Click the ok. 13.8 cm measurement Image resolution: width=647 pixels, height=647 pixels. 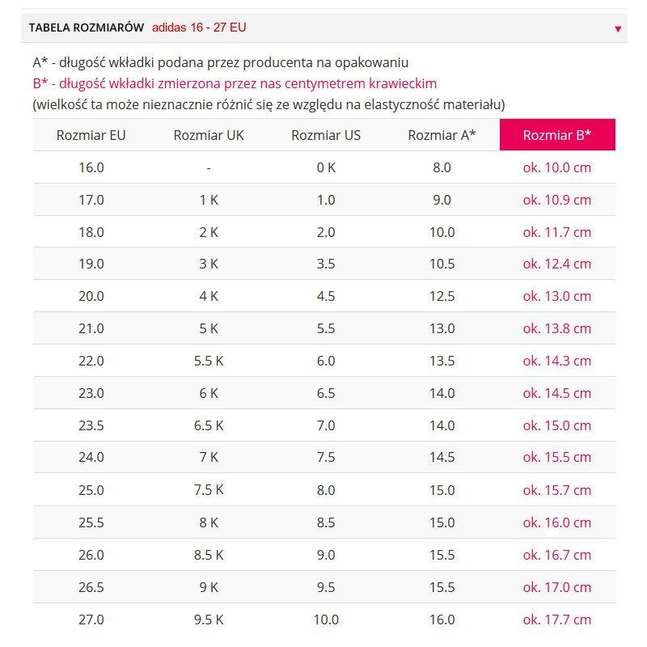click(557, 328)
